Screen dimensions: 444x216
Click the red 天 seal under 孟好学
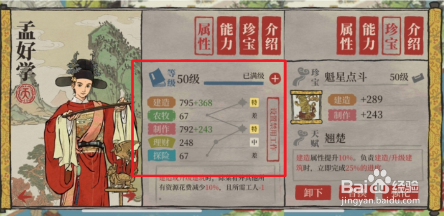[26, 95]
